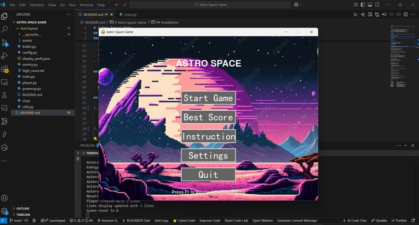Click the Quit button in game
419x225 pixels.
208,175
